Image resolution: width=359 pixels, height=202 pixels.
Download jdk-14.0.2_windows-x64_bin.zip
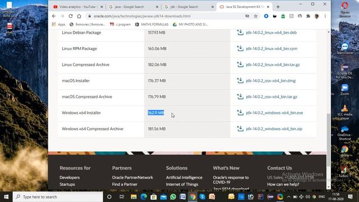[274, 128]
